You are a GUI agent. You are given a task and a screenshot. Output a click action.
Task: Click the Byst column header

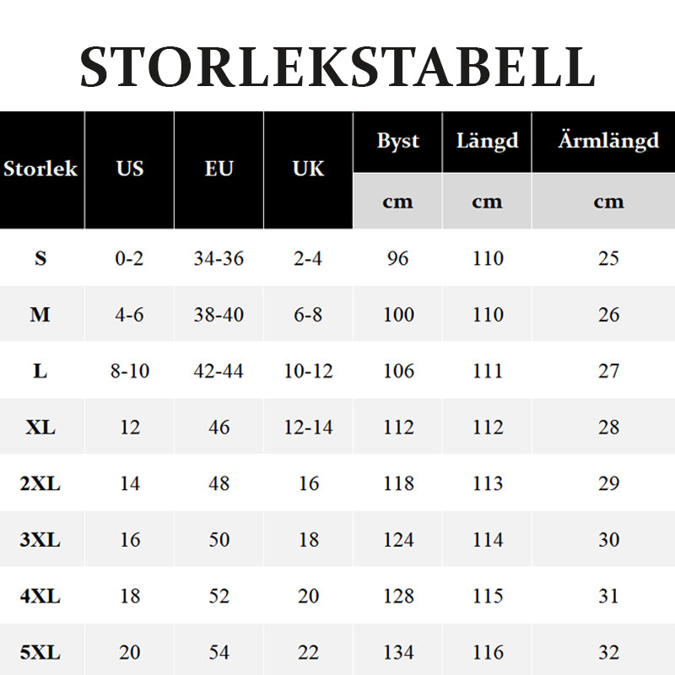pyautogui.click(x=397, y=141)
